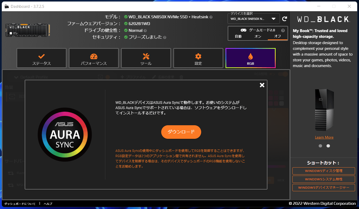Open the デバイスを選択 dropdown

click(x=254, y=19)
